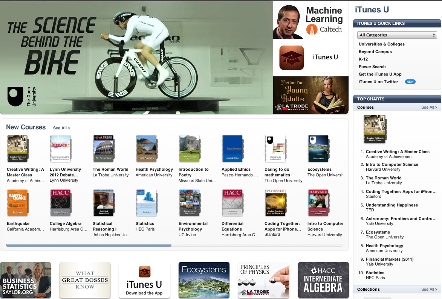The image size is (442, 299).
Task: Click the Daring to do mathematics title text
Action: pos(277,172)
